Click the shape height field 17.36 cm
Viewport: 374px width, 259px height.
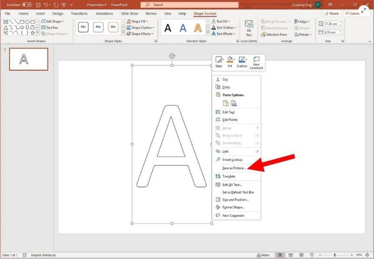point(331,24)
